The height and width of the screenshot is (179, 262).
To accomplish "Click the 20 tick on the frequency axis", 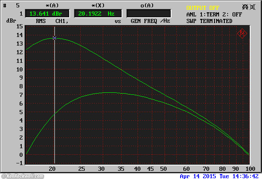I will [x=52, y=169].
